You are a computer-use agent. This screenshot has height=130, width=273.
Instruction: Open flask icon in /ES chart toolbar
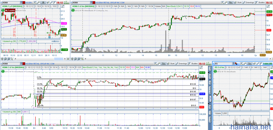(x=241, y=64)
